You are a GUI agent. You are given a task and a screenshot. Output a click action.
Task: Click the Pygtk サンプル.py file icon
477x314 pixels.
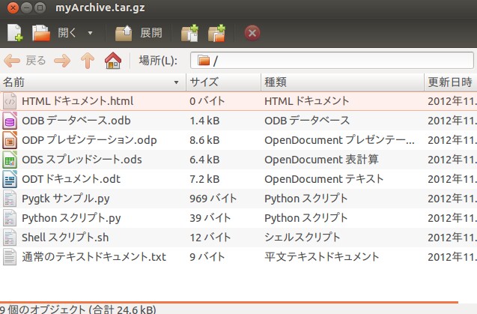click(x=10, y=198)
